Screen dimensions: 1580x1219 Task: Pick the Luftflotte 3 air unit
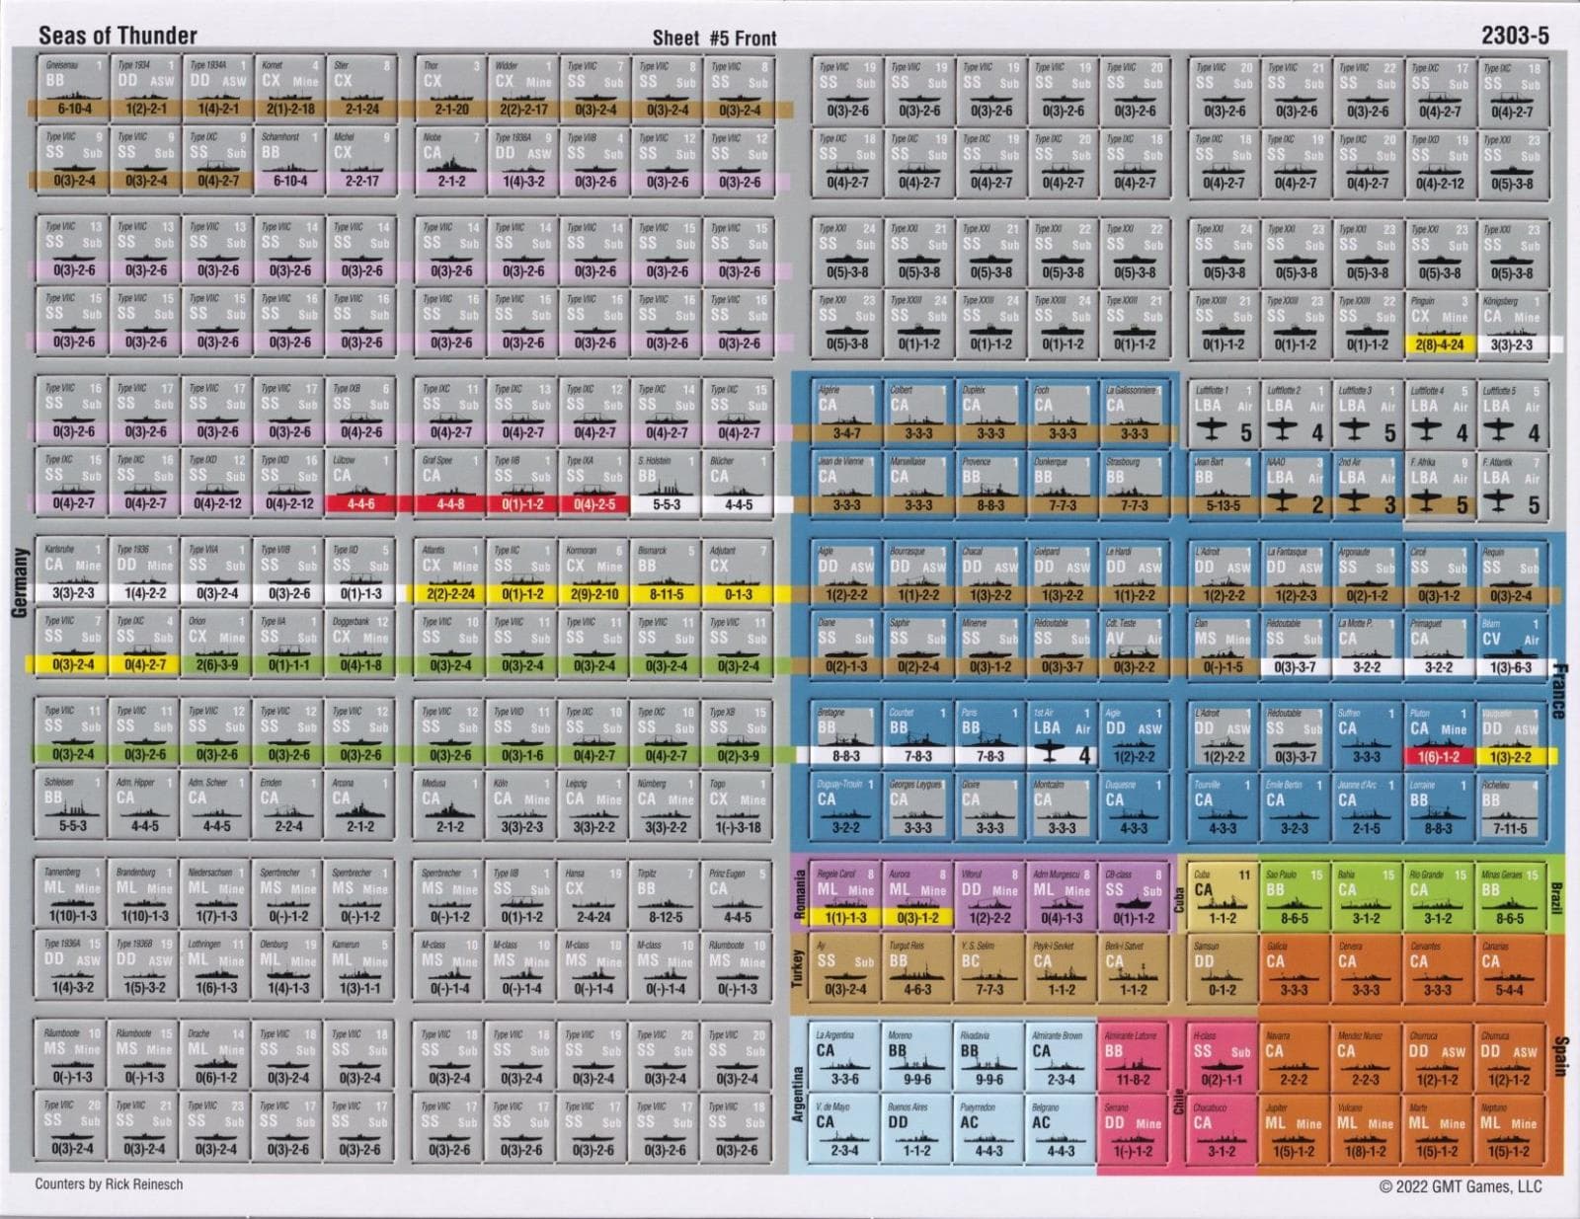coord(1368,415)
